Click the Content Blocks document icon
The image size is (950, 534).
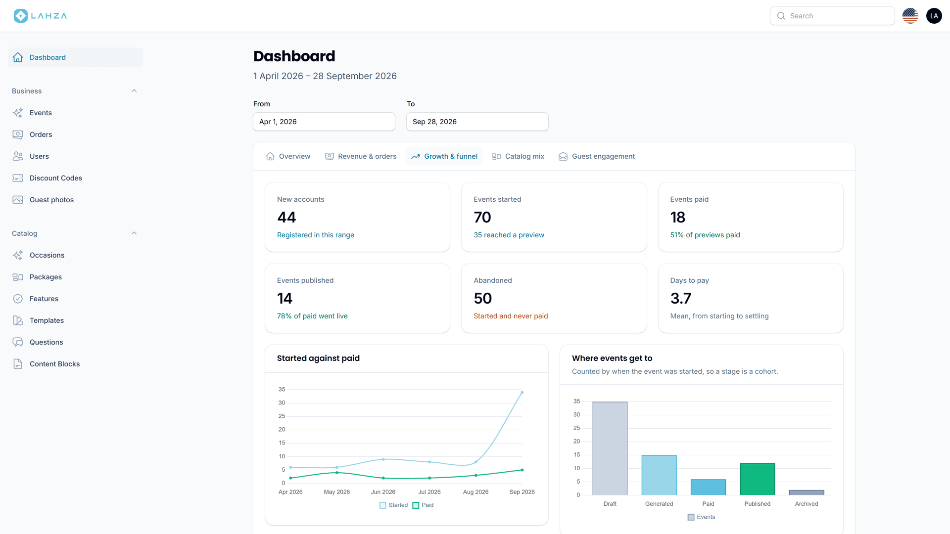pyautogui.click(x=18, y=364)
